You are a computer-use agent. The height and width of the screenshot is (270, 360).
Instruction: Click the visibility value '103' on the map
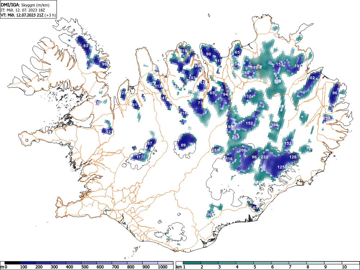192,78
